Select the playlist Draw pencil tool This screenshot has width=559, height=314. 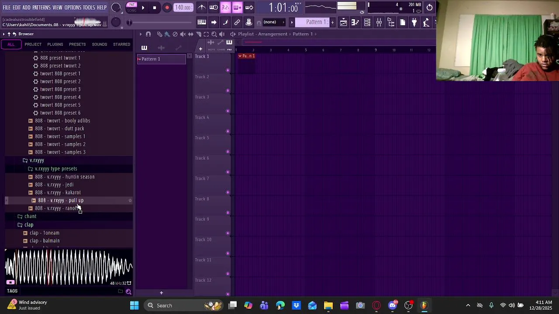(159, 34)
